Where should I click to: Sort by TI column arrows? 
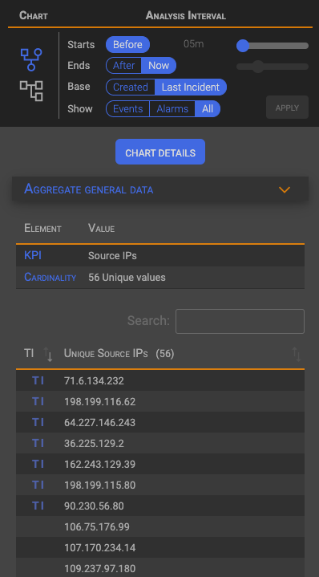(48, 354)
